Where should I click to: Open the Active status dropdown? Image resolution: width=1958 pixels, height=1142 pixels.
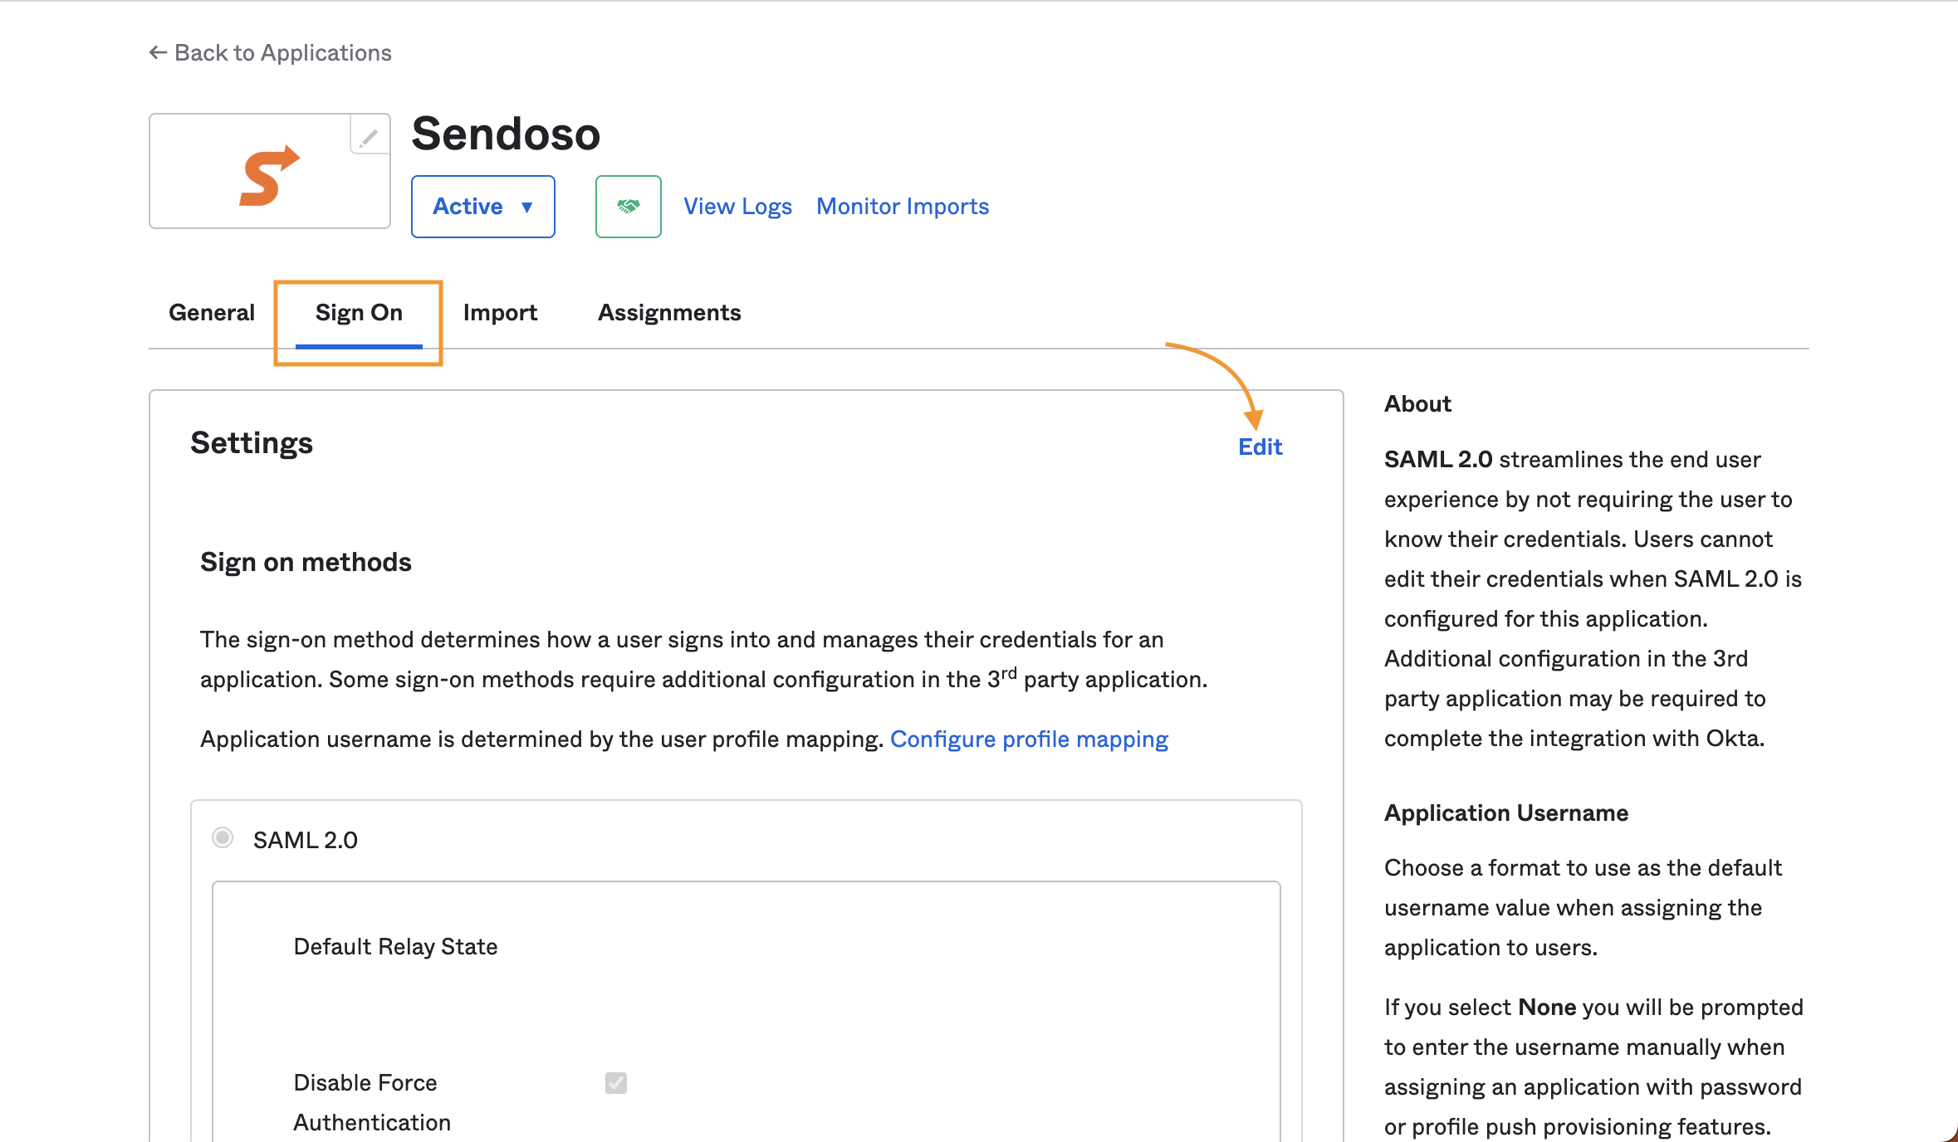coord(483,207)
